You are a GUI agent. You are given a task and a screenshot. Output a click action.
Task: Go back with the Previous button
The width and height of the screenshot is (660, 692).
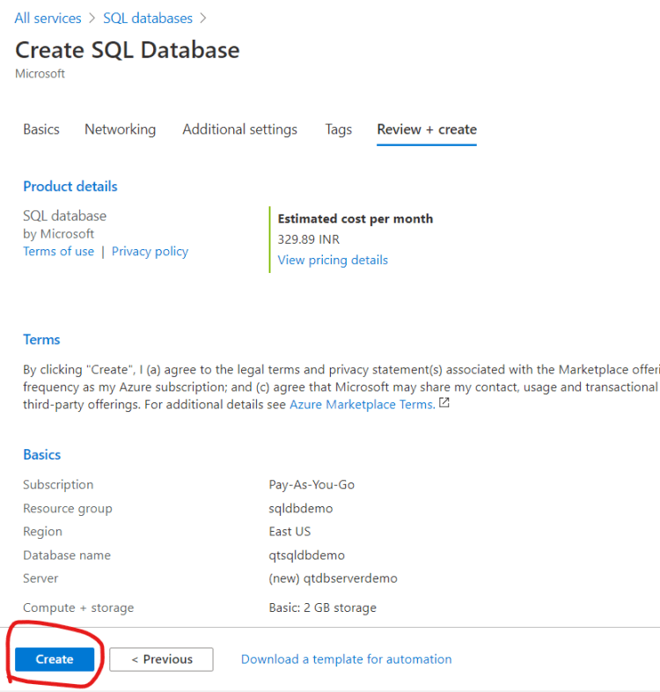(161, 659)
